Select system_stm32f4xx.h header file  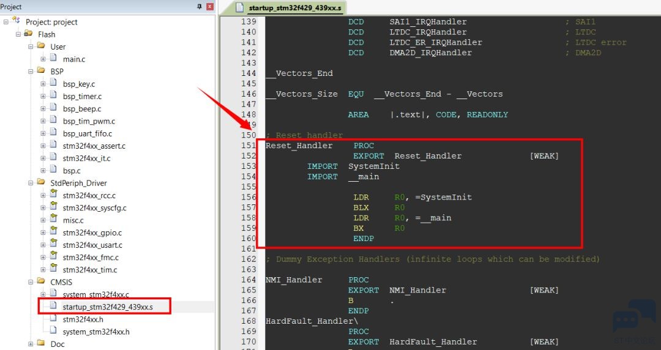96,332
